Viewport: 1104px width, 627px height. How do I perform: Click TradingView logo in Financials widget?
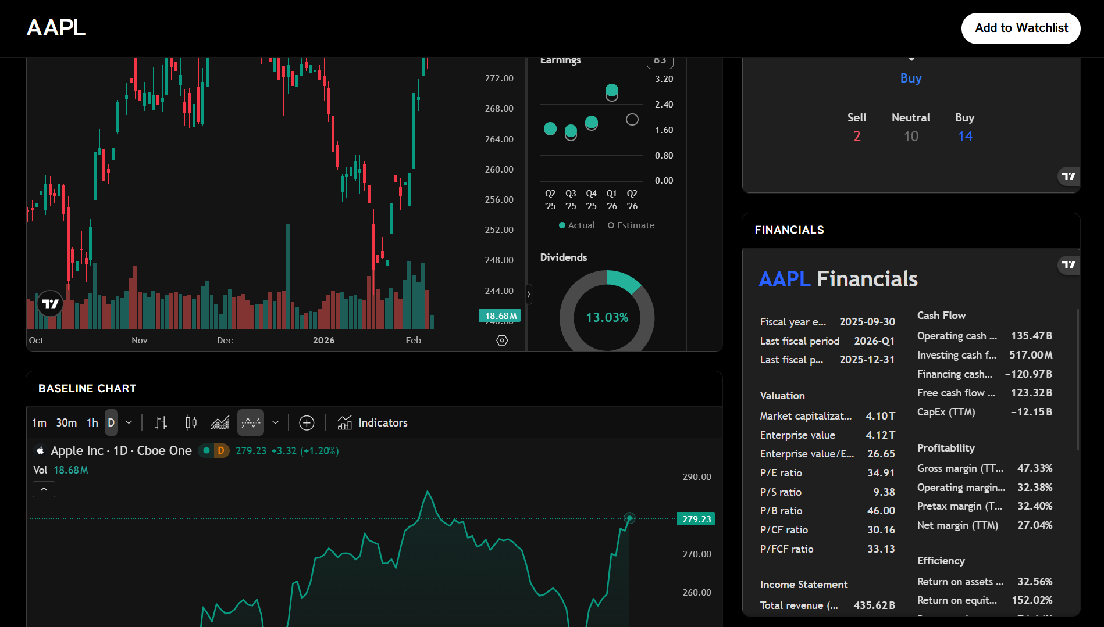click(1069, 264)
